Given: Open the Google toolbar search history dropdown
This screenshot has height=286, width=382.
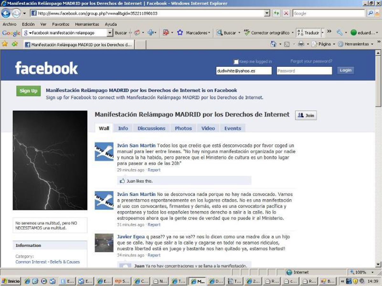Looking at the screenshot, I should click(x=110, y=33).
